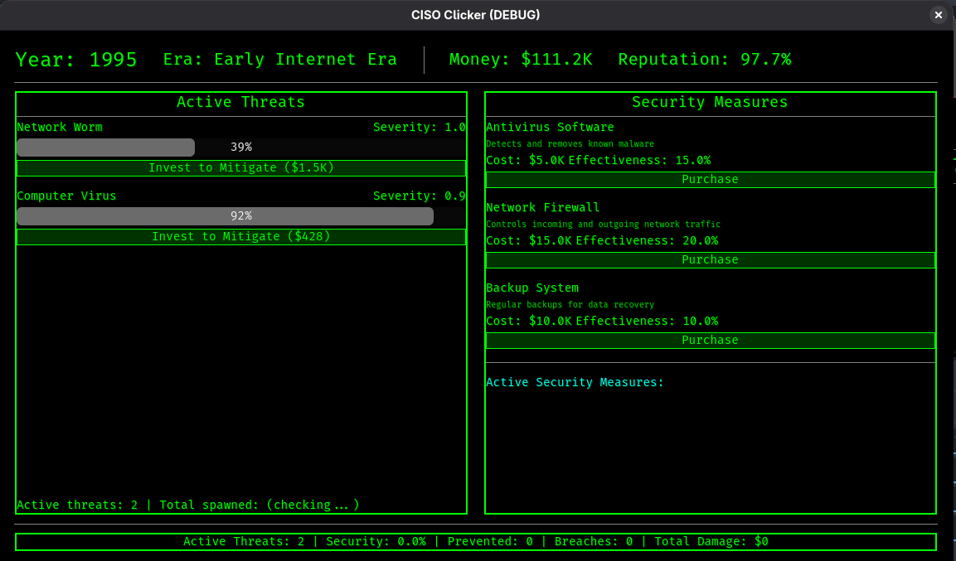Viewport: 956px width, 561px height.
Task: Click the Computer Virus 92% progress bar
Action: click(240, 216)
